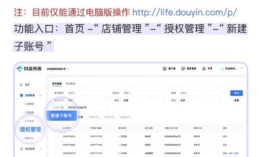260x157 pixels.
Task: Open 评价管理 in the sidebar
Action: (29, 121)
